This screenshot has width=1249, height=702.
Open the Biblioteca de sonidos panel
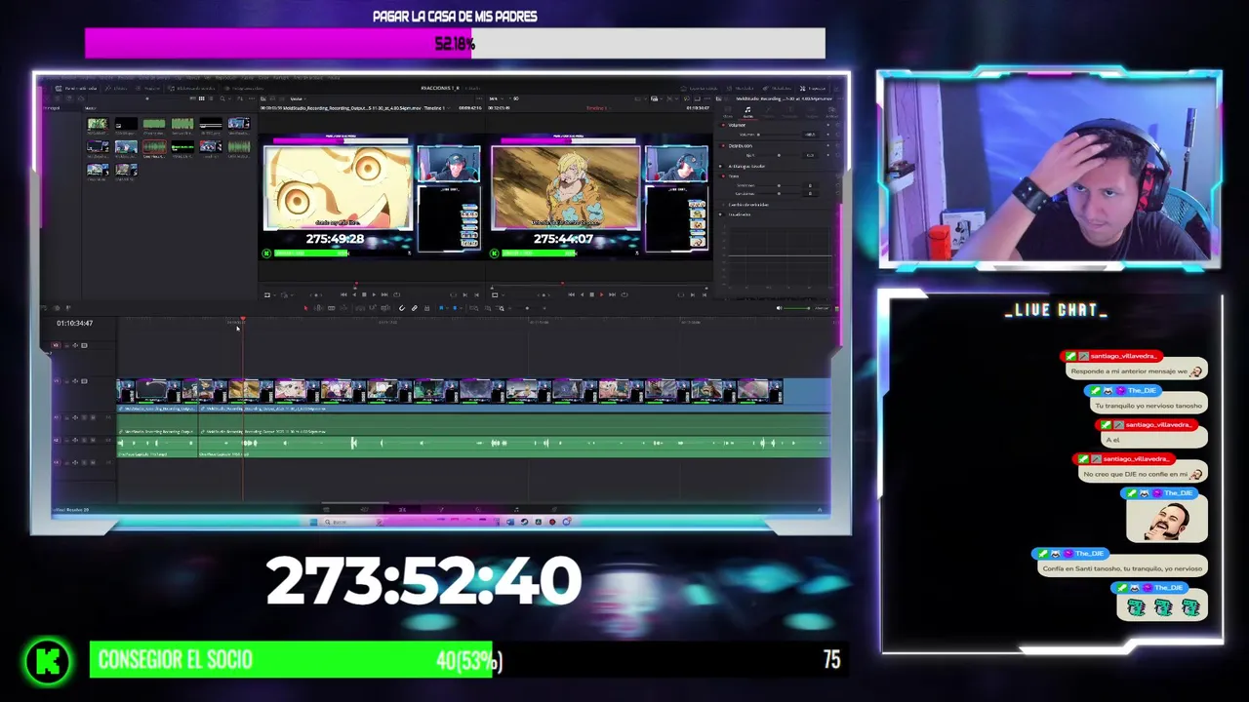click(191, 89)
